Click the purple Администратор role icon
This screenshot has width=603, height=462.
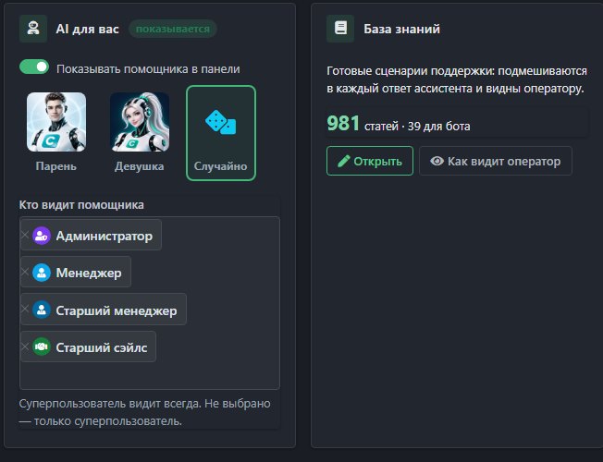tap(42, 236)
